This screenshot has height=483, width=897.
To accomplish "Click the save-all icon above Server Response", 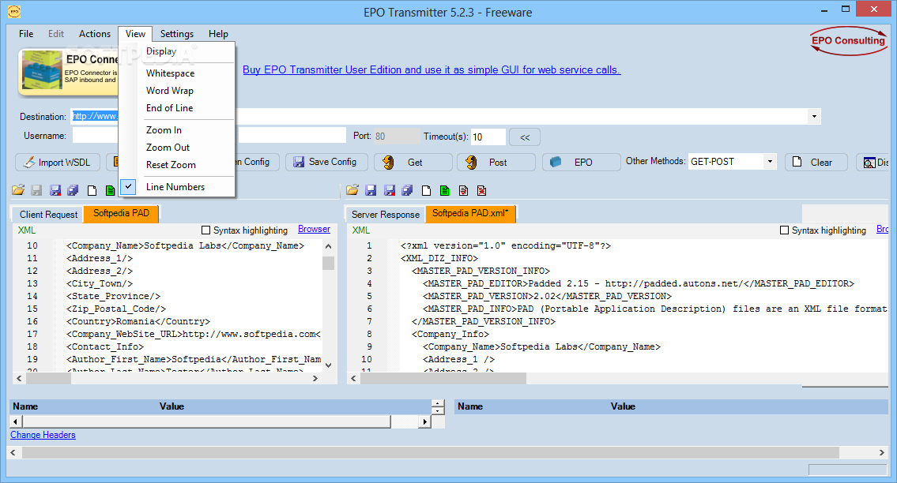I will (407, 190).
